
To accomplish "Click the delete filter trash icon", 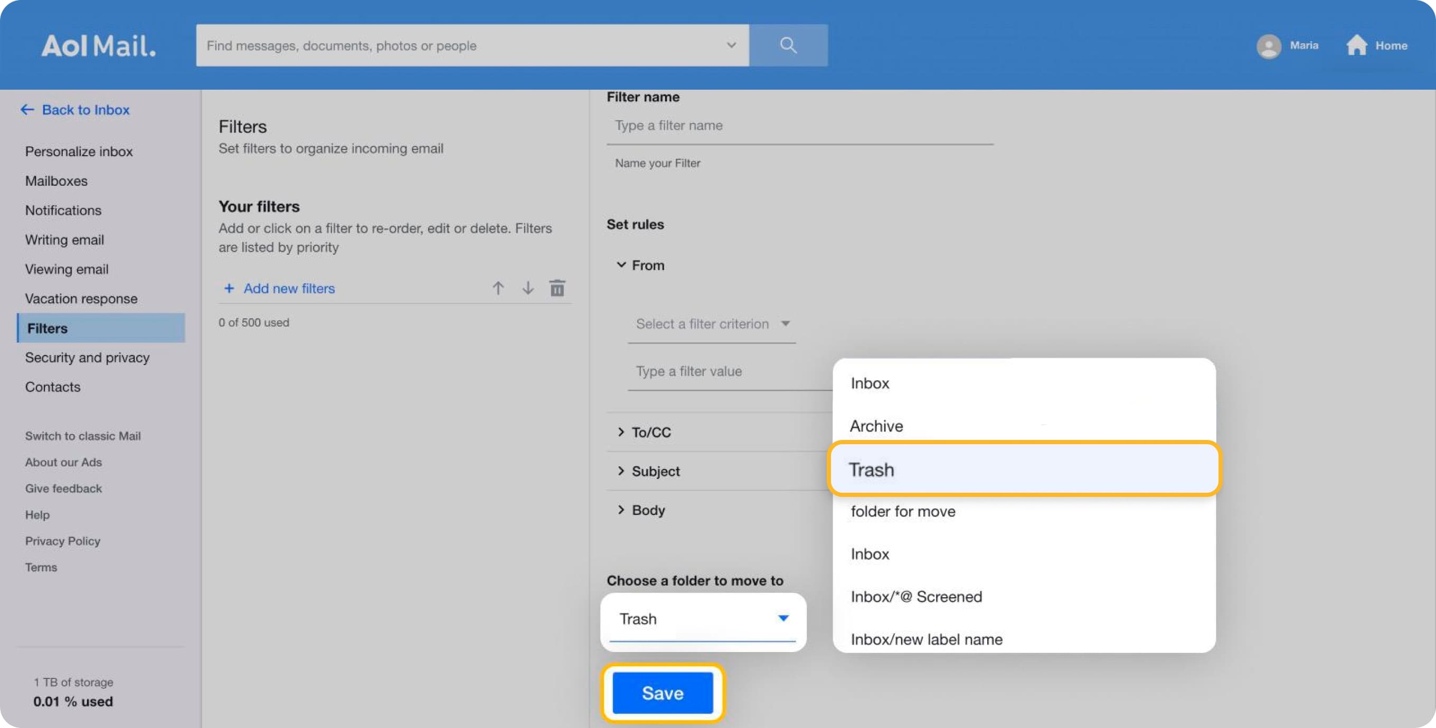I will pos(558,288).
